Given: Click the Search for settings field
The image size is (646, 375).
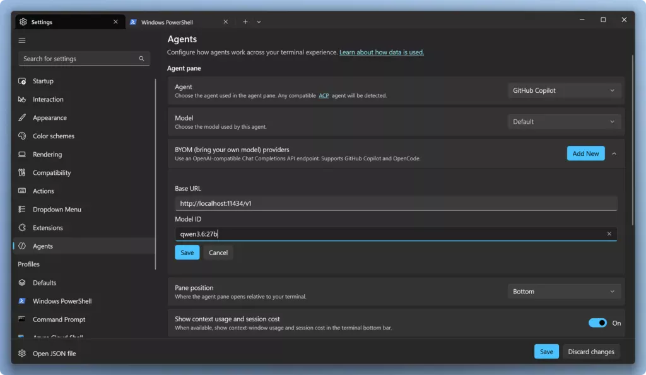Looking at the screenshot, I should point(84,59).
